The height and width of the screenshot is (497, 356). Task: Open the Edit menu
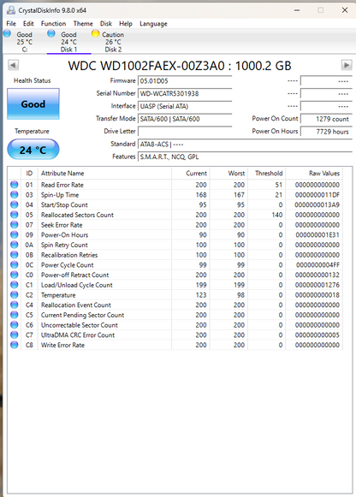coord(28,23)
